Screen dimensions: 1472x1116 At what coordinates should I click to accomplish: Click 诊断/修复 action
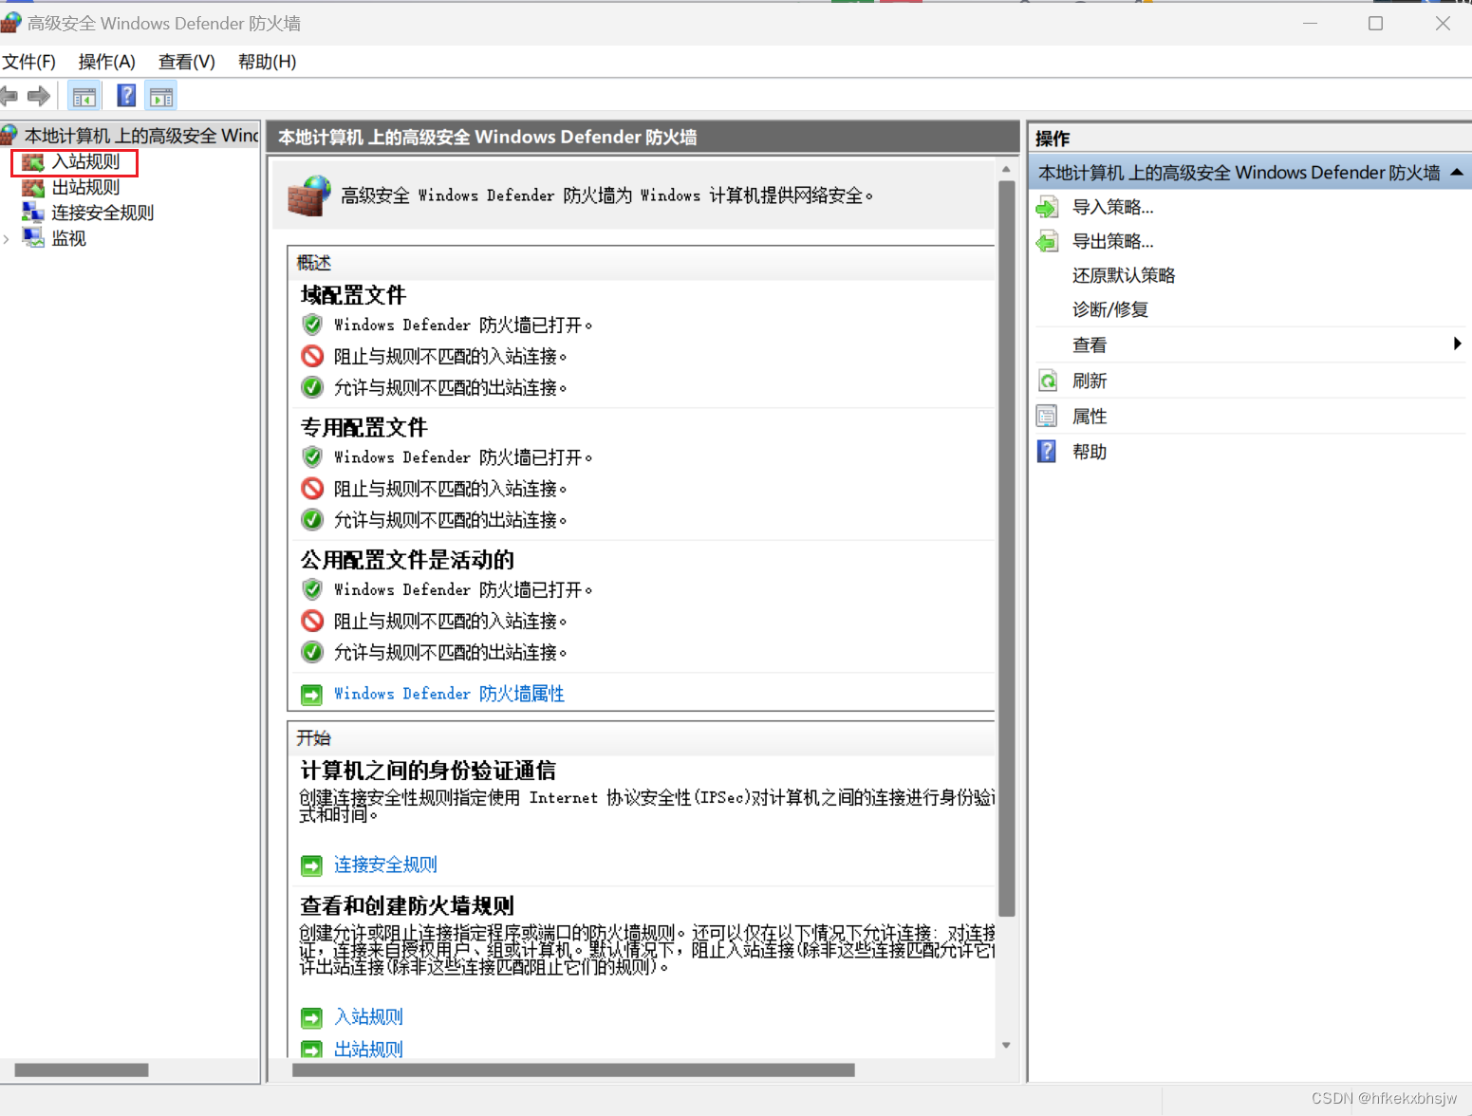point(1109,309)
